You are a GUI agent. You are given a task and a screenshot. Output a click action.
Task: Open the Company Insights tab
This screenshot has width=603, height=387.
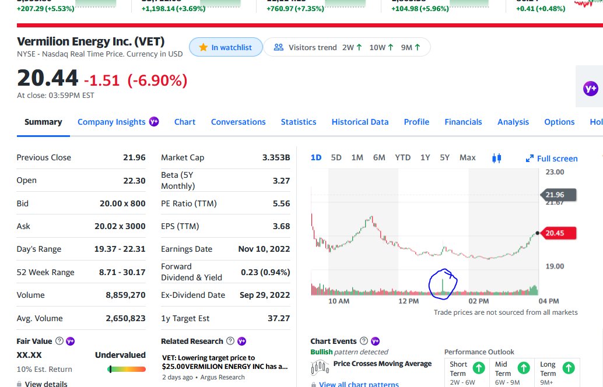point(111,122)
